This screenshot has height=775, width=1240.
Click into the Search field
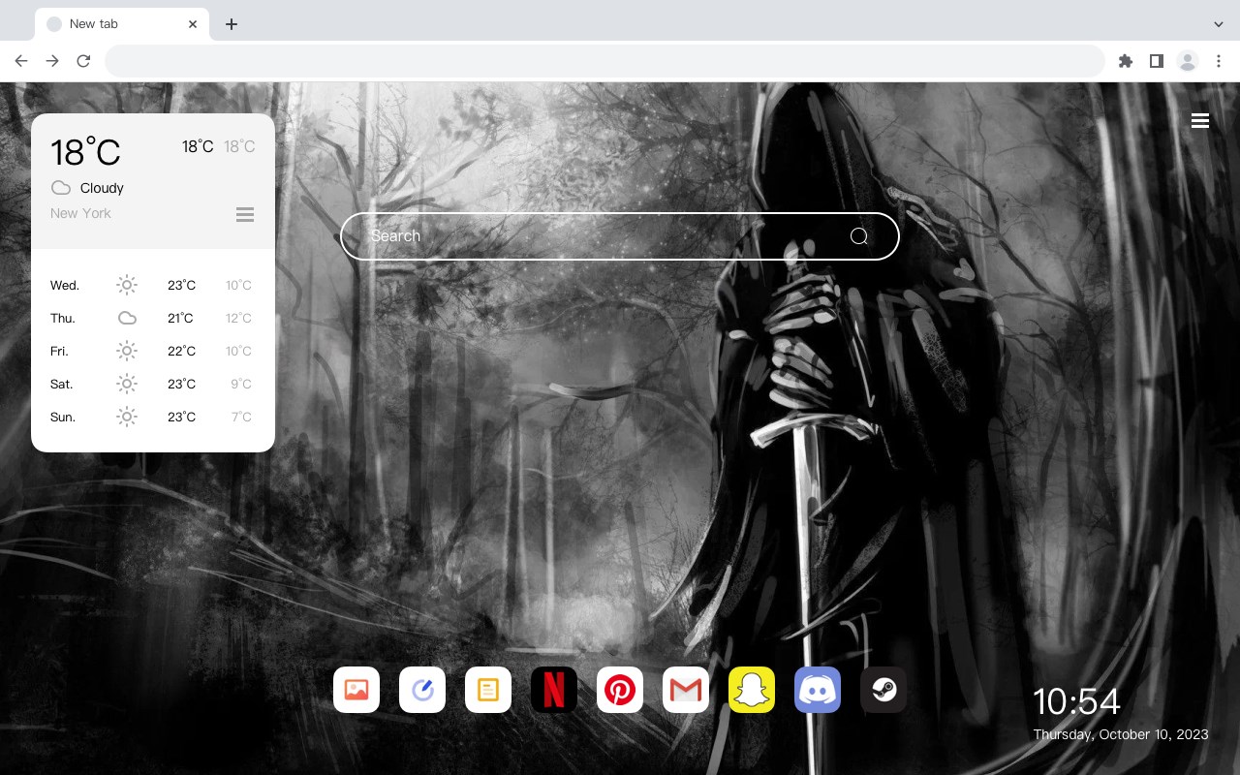pos(620,236)
